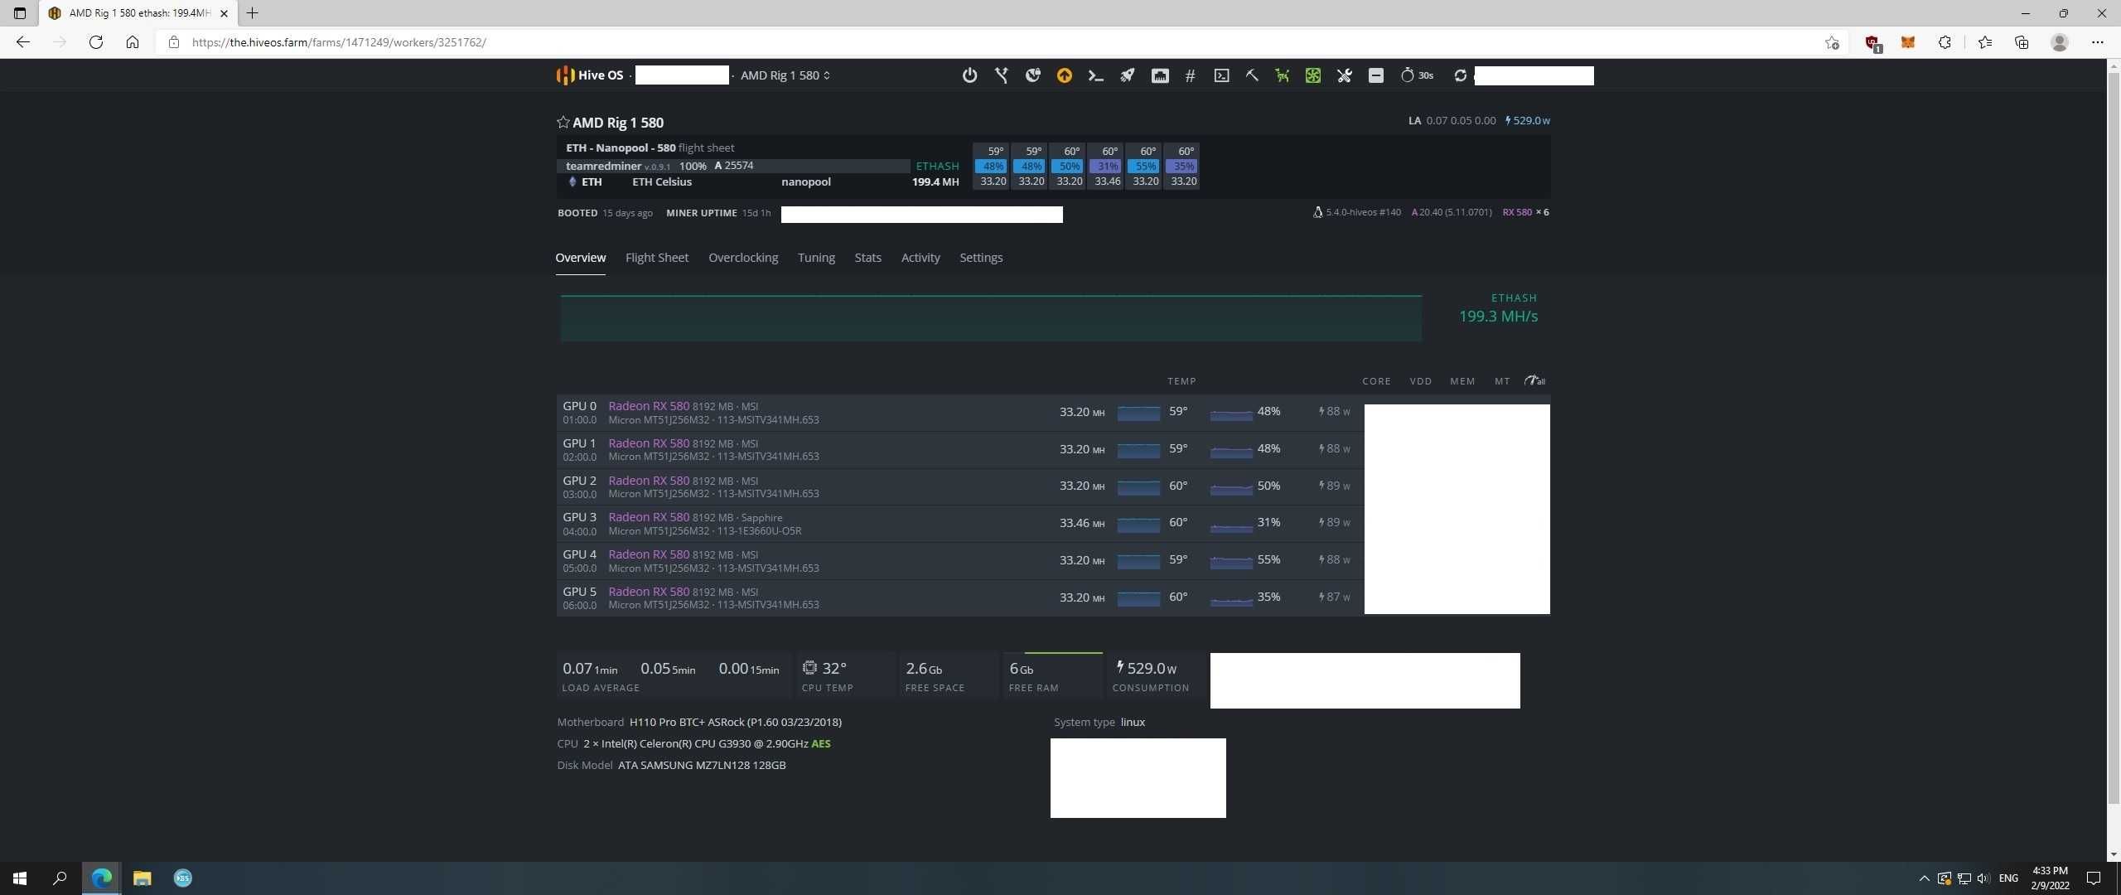Click the green watchdog dog icon
The height and width of the screenshot is (895, 2121).
pyautogui.click(x=1283, y=75)
